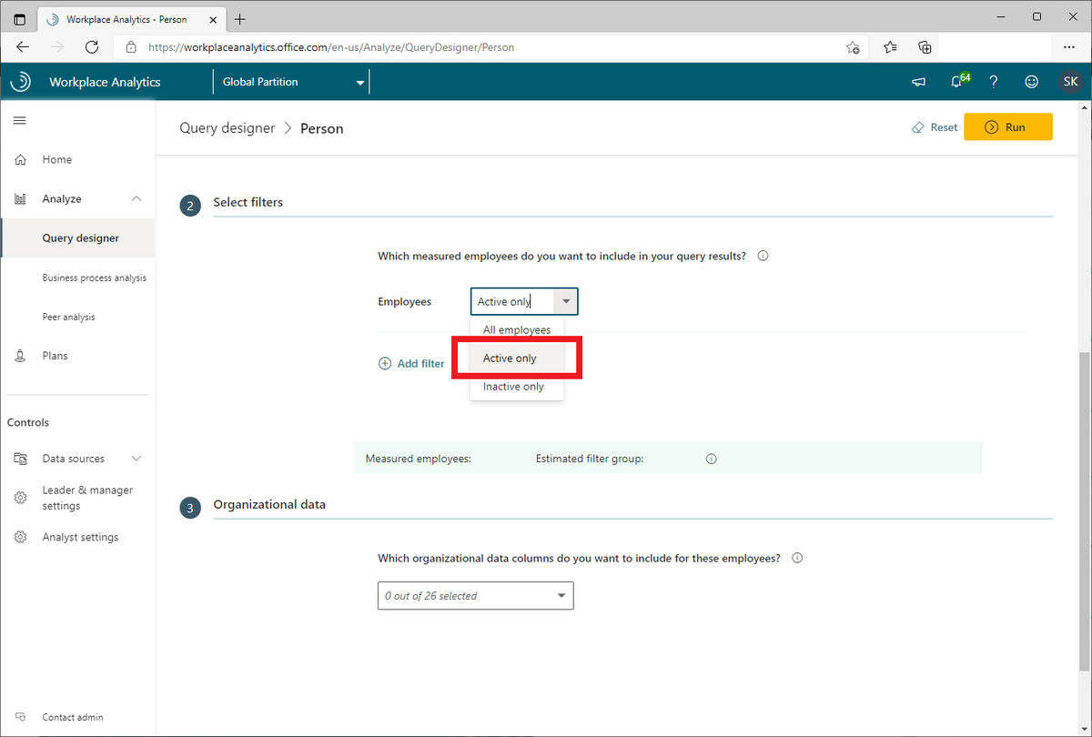Open the 0 out of 26 selected dropdown
The height and width of the screenshot is (737, 1092).
pyautogui.click(x=476, y=596)
